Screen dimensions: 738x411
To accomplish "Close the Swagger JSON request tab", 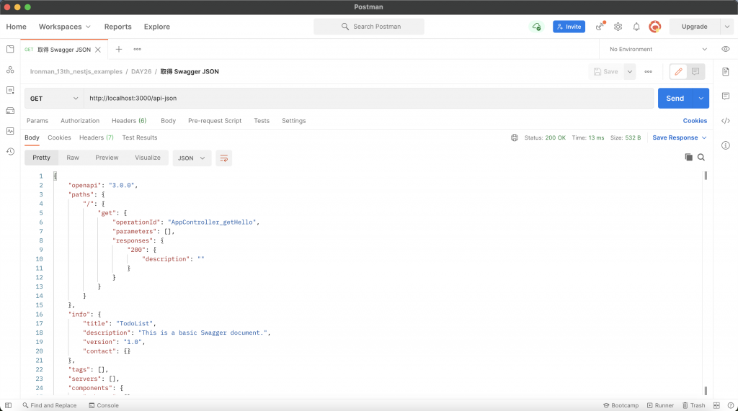I will point(98,50).
